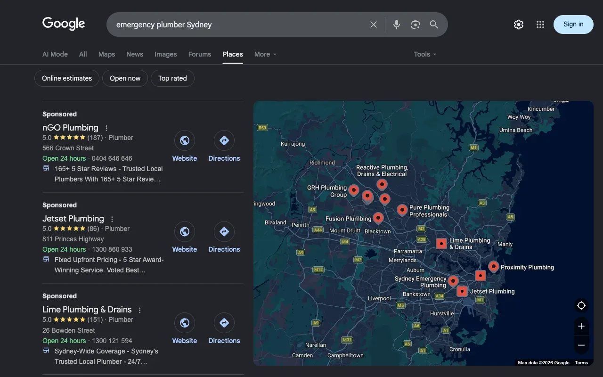
Task: Click nGO Plumbing Website globe icon
Action: click(x=185, y=140)
